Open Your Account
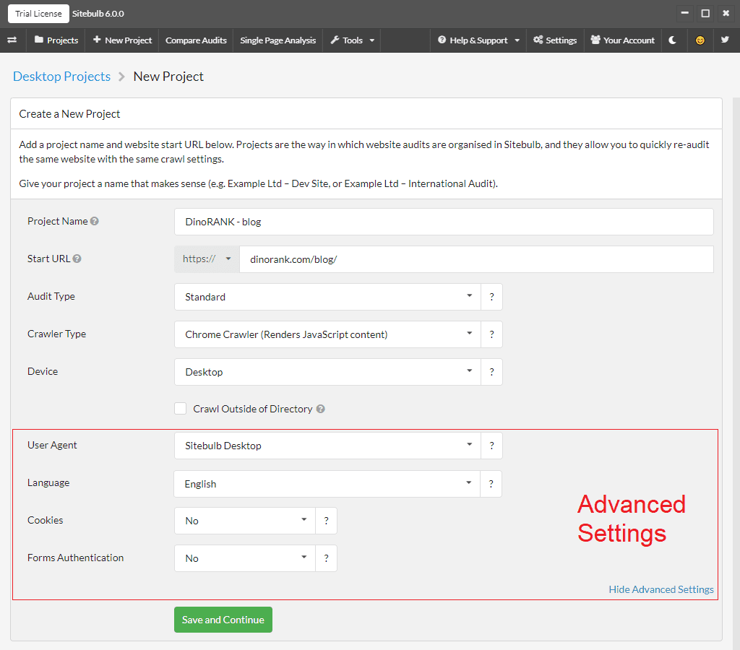Viewport: 740px width, 650px height. 622,40
